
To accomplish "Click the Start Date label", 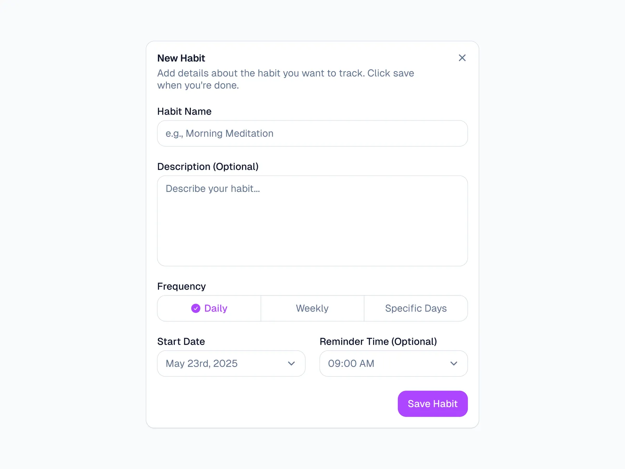I will coord(181,342).
